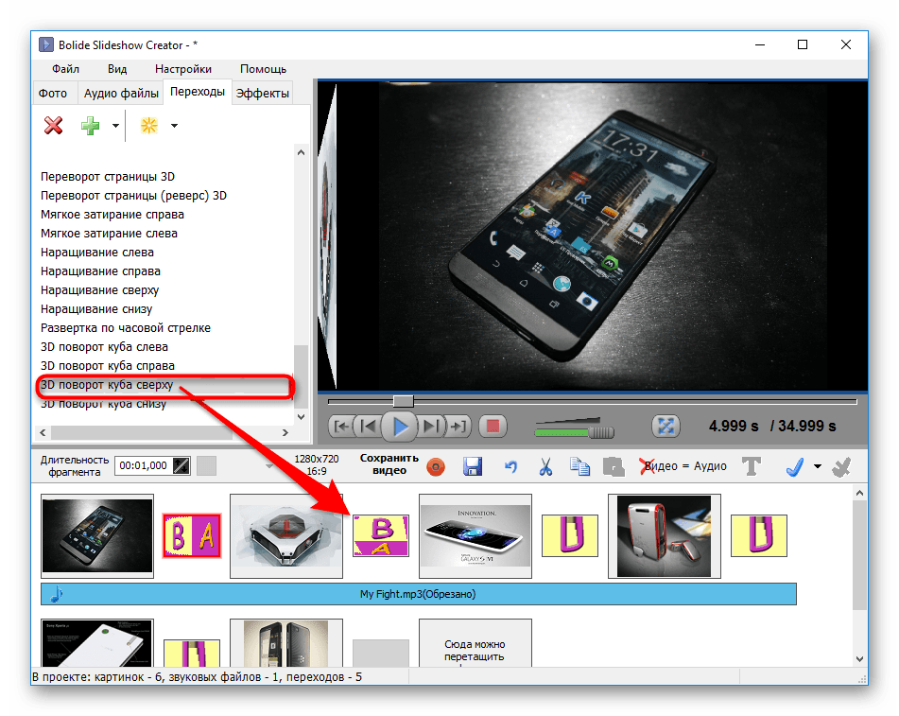Click the floppy disk save project icon
The width and height of the screenshot is (899, 716).
tap(473, 466)
